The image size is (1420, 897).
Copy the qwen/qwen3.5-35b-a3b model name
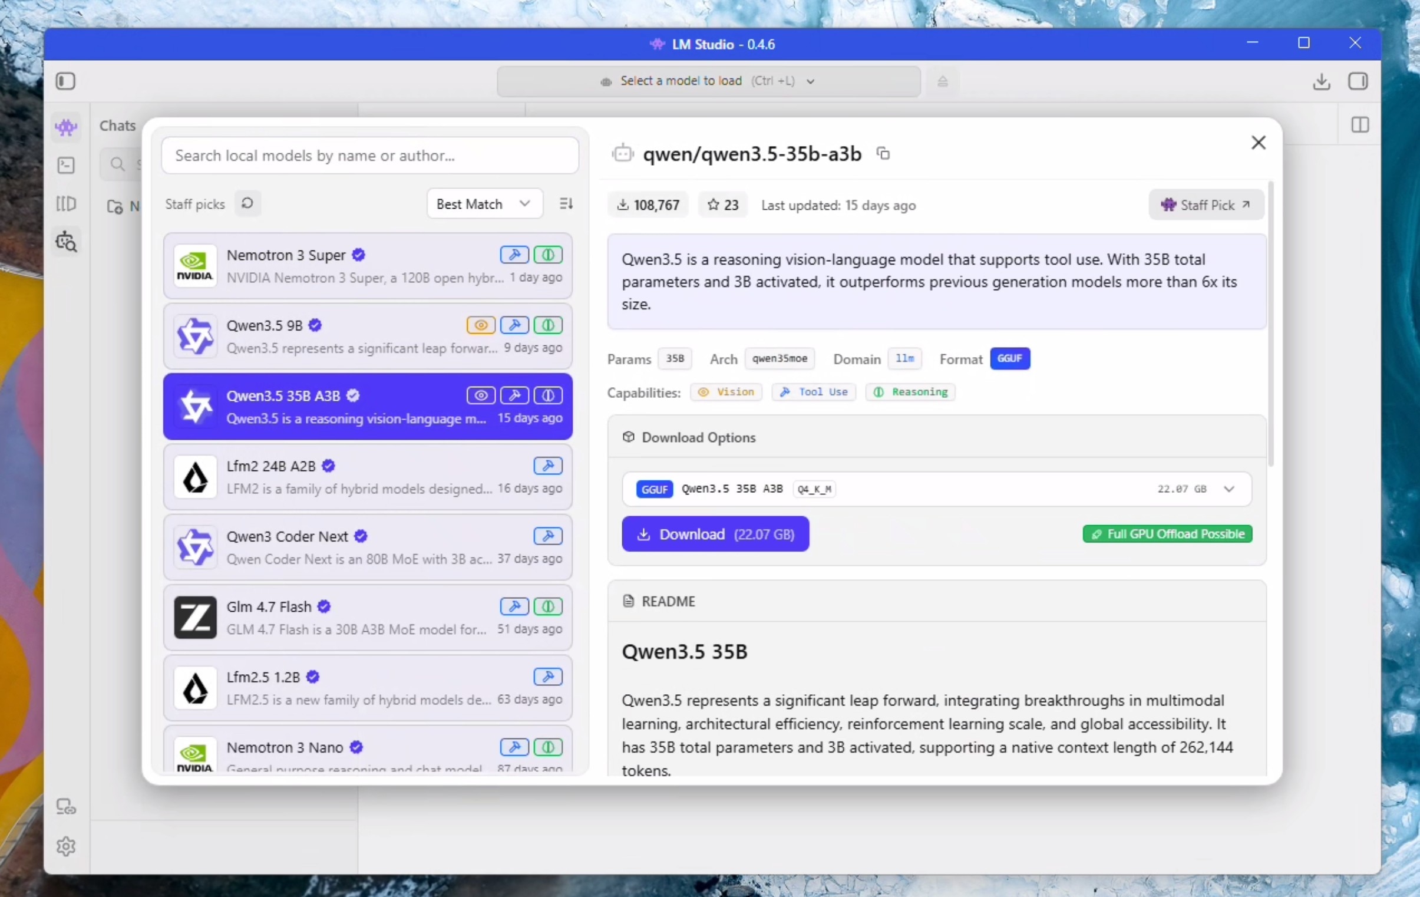point(883,153)
